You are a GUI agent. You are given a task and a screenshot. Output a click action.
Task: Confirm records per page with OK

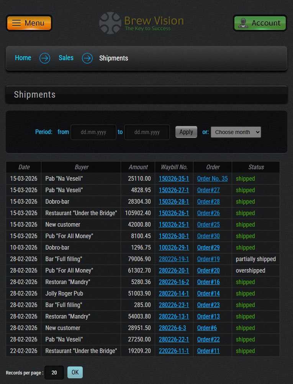pos(75,372)
